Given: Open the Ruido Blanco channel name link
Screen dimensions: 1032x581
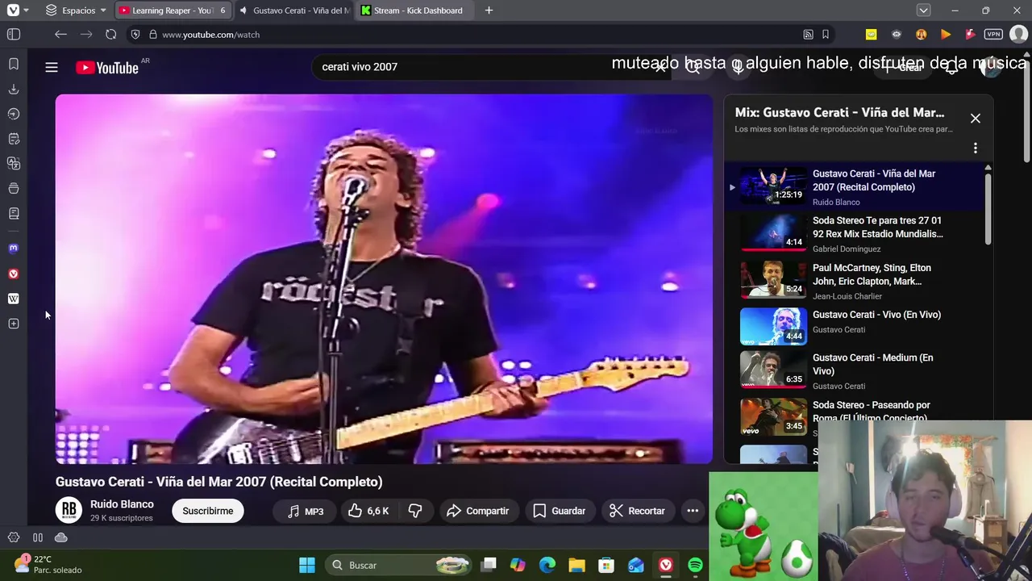Looking at the screenshot, I should pos(122,504).
